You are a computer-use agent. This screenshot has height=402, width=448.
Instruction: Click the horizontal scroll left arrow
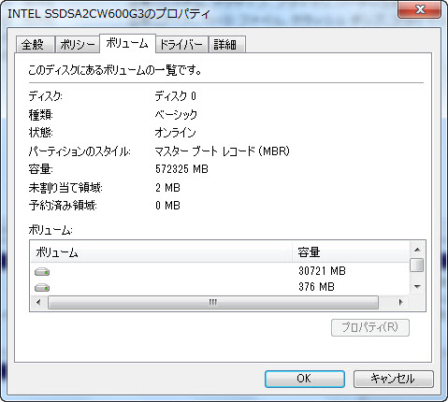[38, 302]
